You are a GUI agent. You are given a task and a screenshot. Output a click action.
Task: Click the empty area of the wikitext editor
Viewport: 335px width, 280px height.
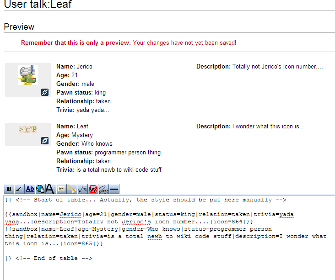[169, 271]
